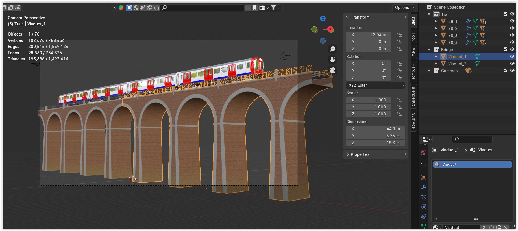
Task: Click the red X axis gizmo ball
Action: click(x=330, y=29)
